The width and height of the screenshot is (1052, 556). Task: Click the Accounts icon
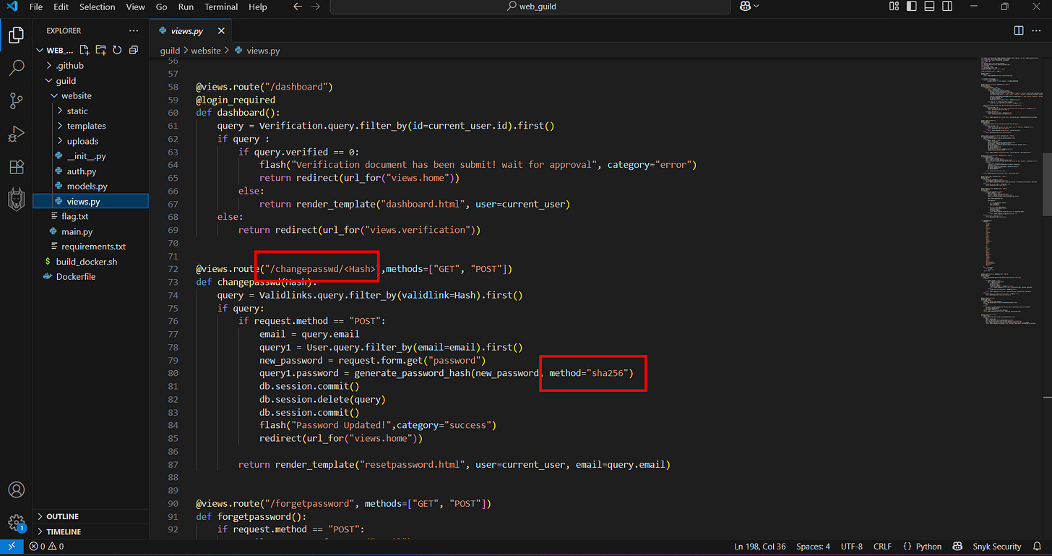[x=17, y=489]
